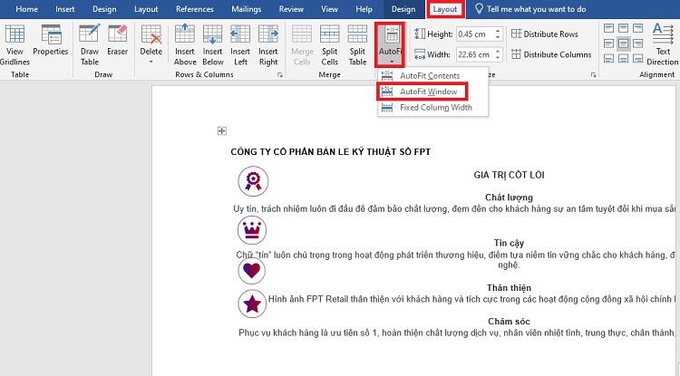680x376 pixels.
Task: Select the crown icon image
Action: 252,230
